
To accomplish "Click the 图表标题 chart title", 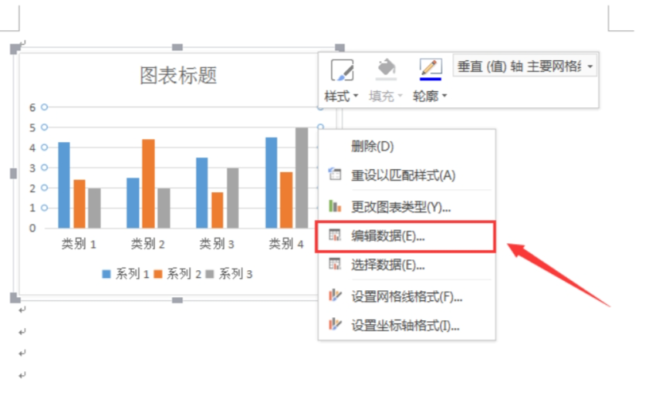I will pyautogui.click(x=178, y=76).
